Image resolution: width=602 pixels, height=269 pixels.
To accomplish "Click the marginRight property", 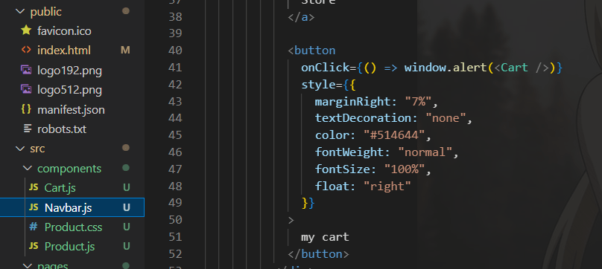I will tap(352, 102).
